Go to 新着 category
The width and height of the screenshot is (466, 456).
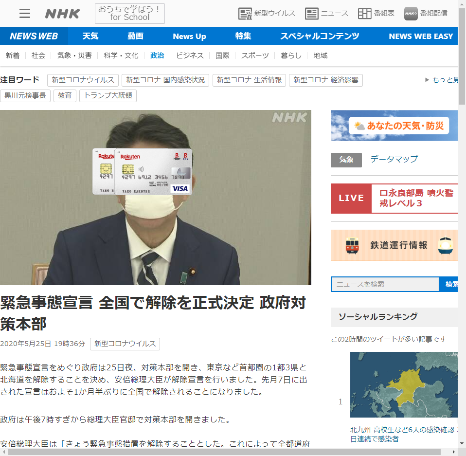[x=13, y=55]
